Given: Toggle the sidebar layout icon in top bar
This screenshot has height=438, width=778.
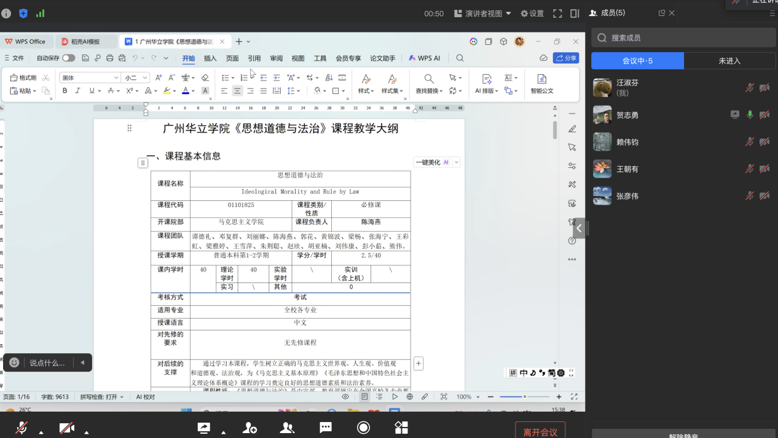Looking at the screenshot, I should (x=575, y=14).
